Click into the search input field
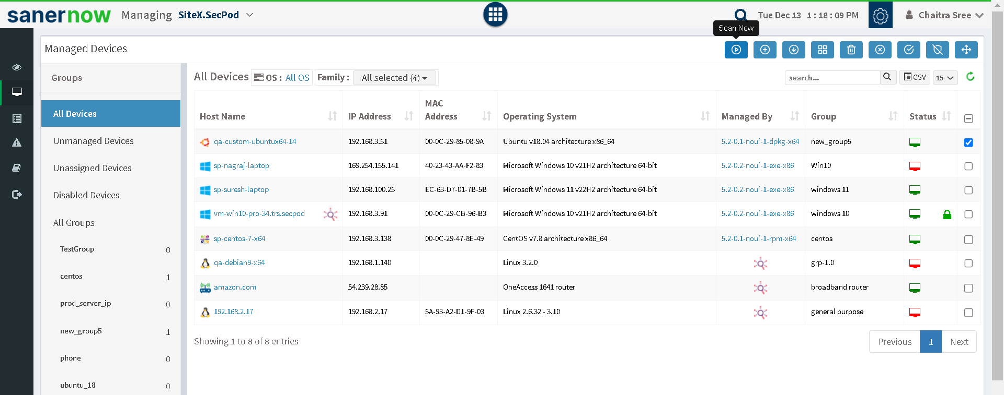Screen dimensions: 1004x395 point(832,78)
